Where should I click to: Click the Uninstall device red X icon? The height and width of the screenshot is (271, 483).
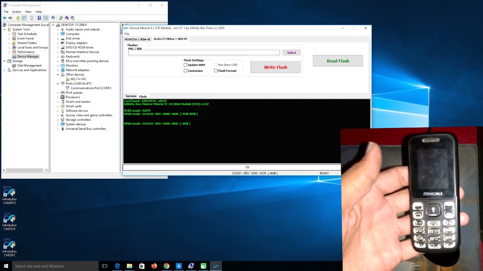tap(67, 18)
